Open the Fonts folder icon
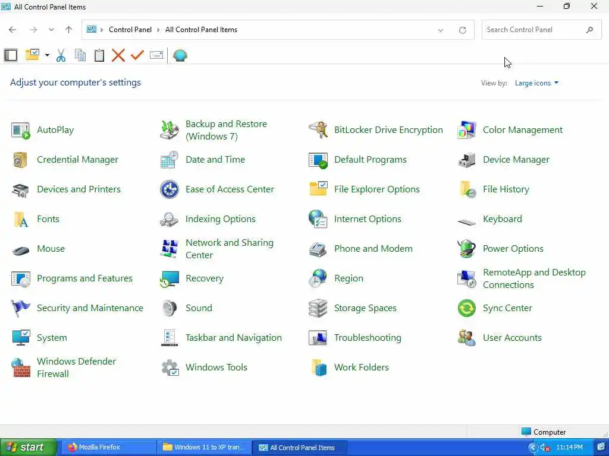609x456 pixels. 21,220
